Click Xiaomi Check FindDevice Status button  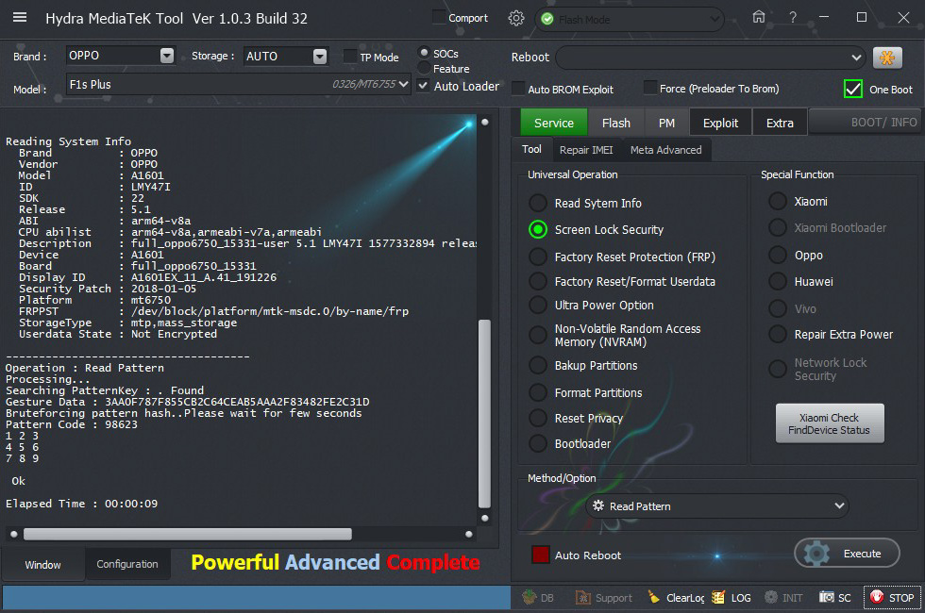click(830, 423)
